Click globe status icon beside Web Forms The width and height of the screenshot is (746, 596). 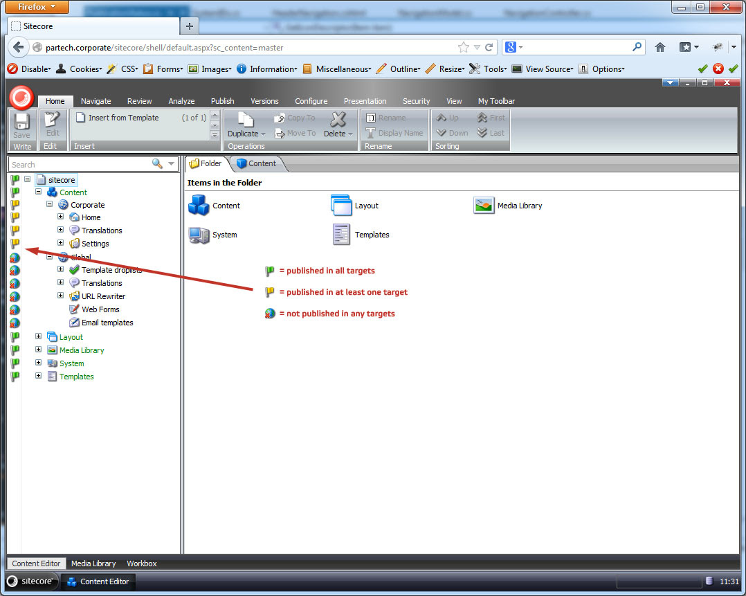tap(15, 309)
